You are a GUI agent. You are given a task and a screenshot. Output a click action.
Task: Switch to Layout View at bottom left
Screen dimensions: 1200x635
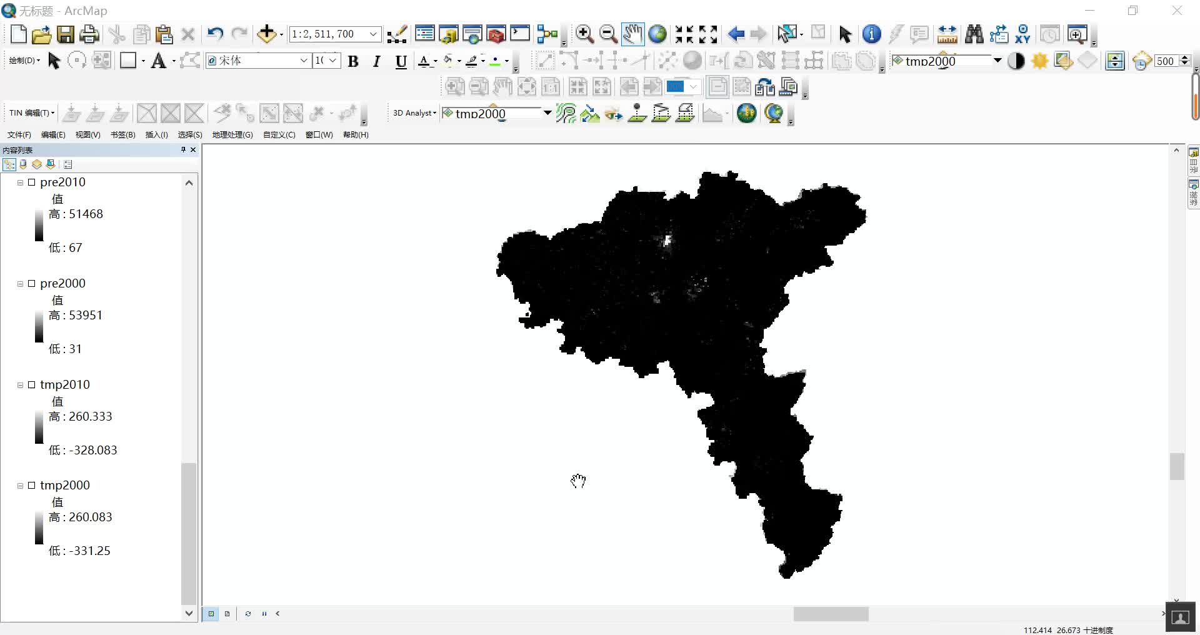point(227,614)
